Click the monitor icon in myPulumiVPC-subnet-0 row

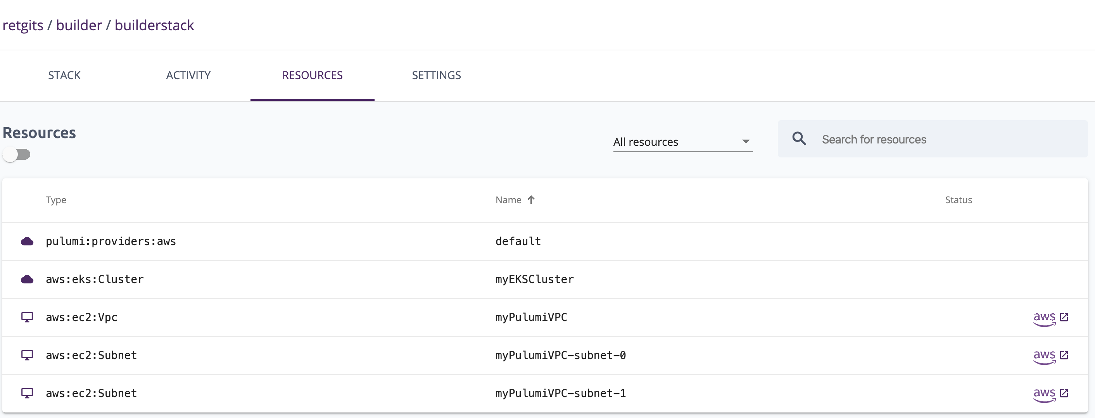tap(27, 355)
